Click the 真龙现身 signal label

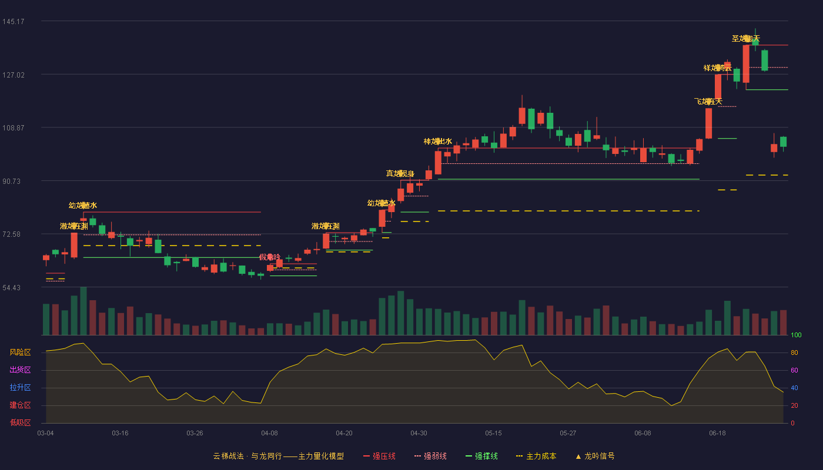(x=400, y=174)
